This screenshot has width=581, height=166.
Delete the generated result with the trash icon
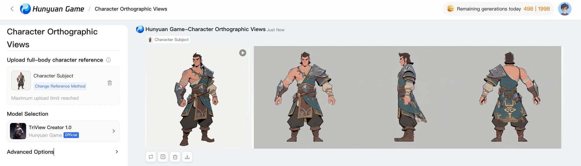175,157
